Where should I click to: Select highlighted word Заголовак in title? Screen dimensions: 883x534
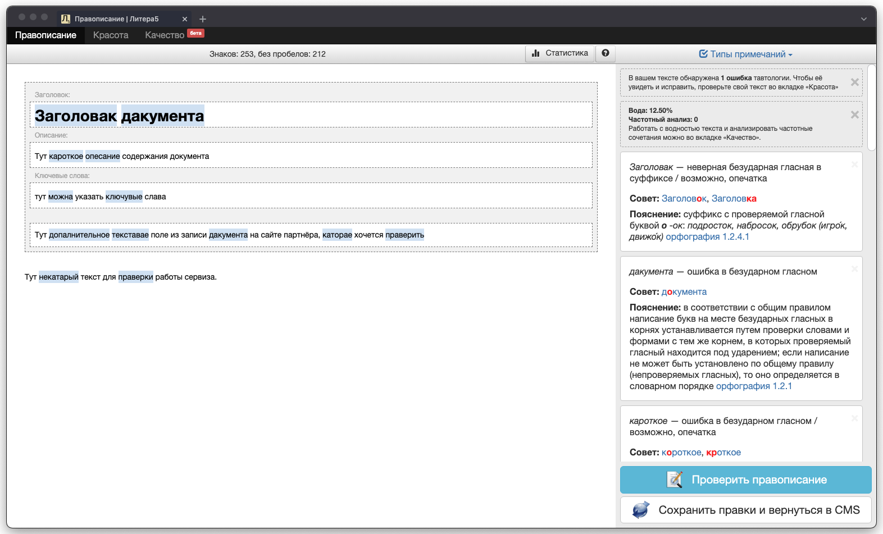[x=76, y=116]
